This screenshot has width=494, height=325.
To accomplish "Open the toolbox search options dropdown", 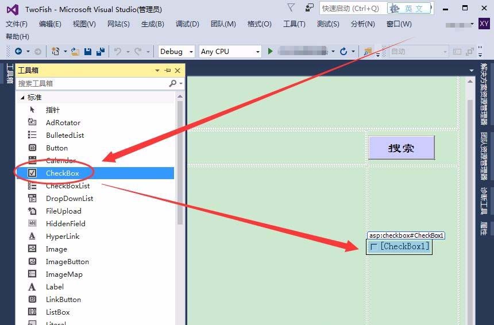I will pos(181,83).
